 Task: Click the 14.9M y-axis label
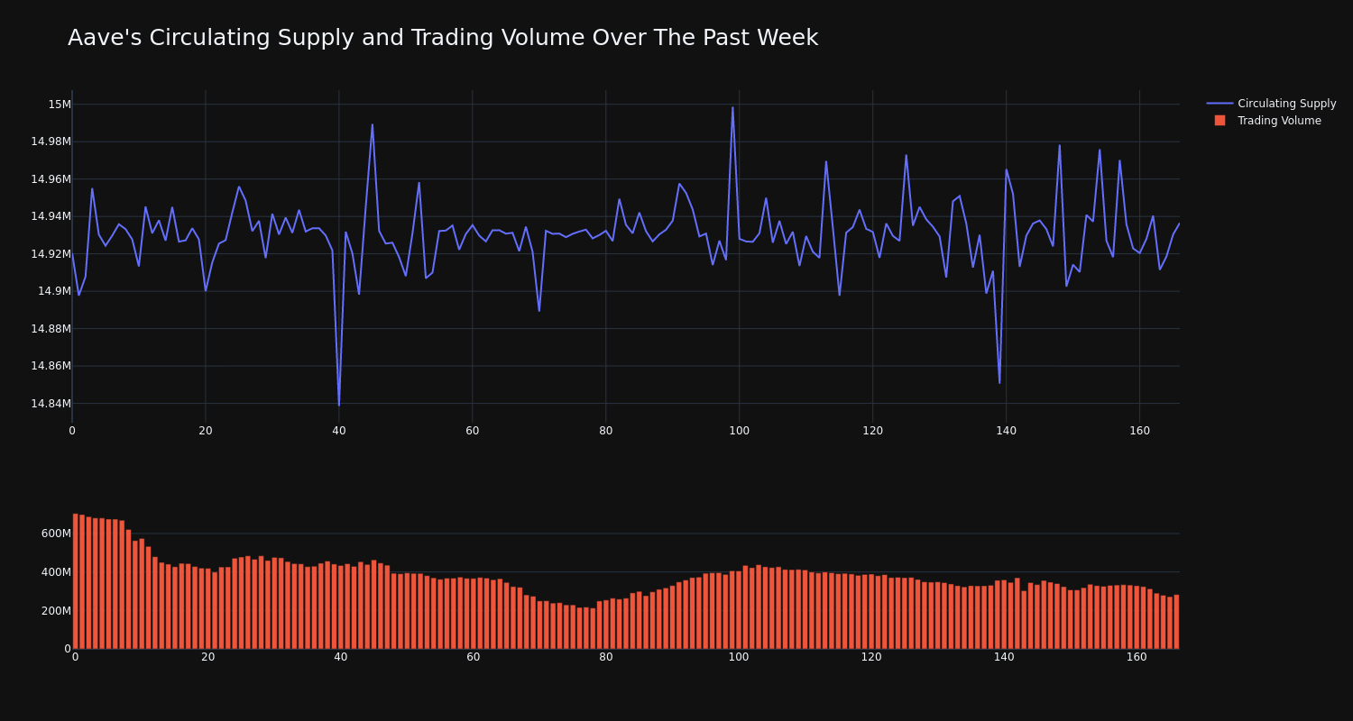[x=54, y=291]
